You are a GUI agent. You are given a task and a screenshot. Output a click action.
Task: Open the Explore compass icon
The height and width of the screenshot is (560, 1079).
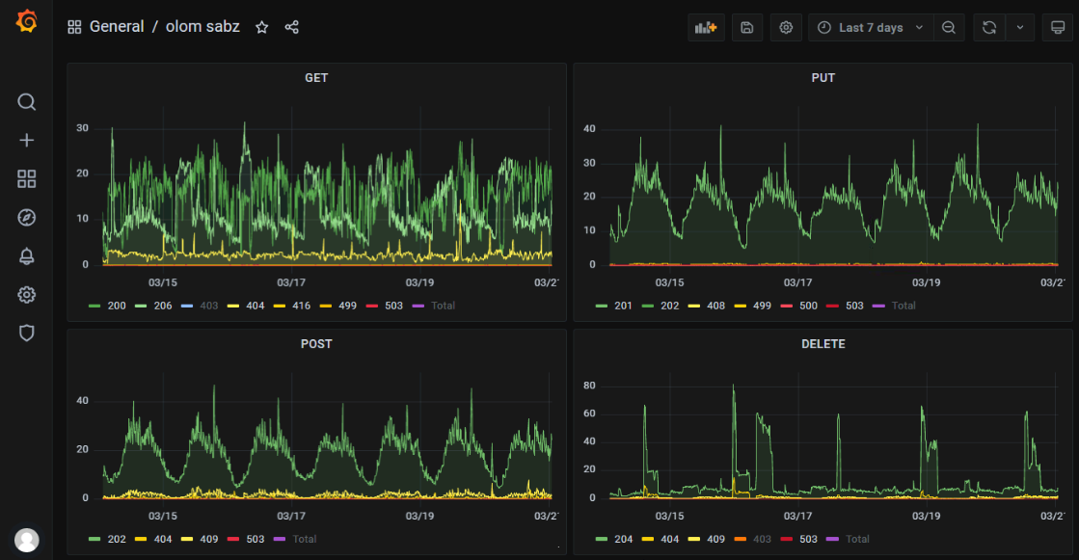coord(27,218)
